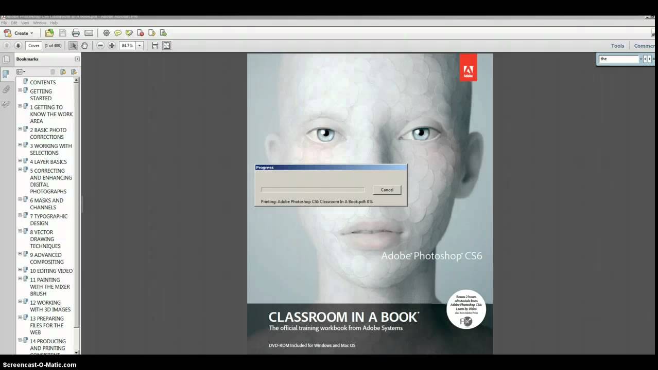658x370 pixels.
Task: Choose the Hand pan tool
Action: pos(84,46)
